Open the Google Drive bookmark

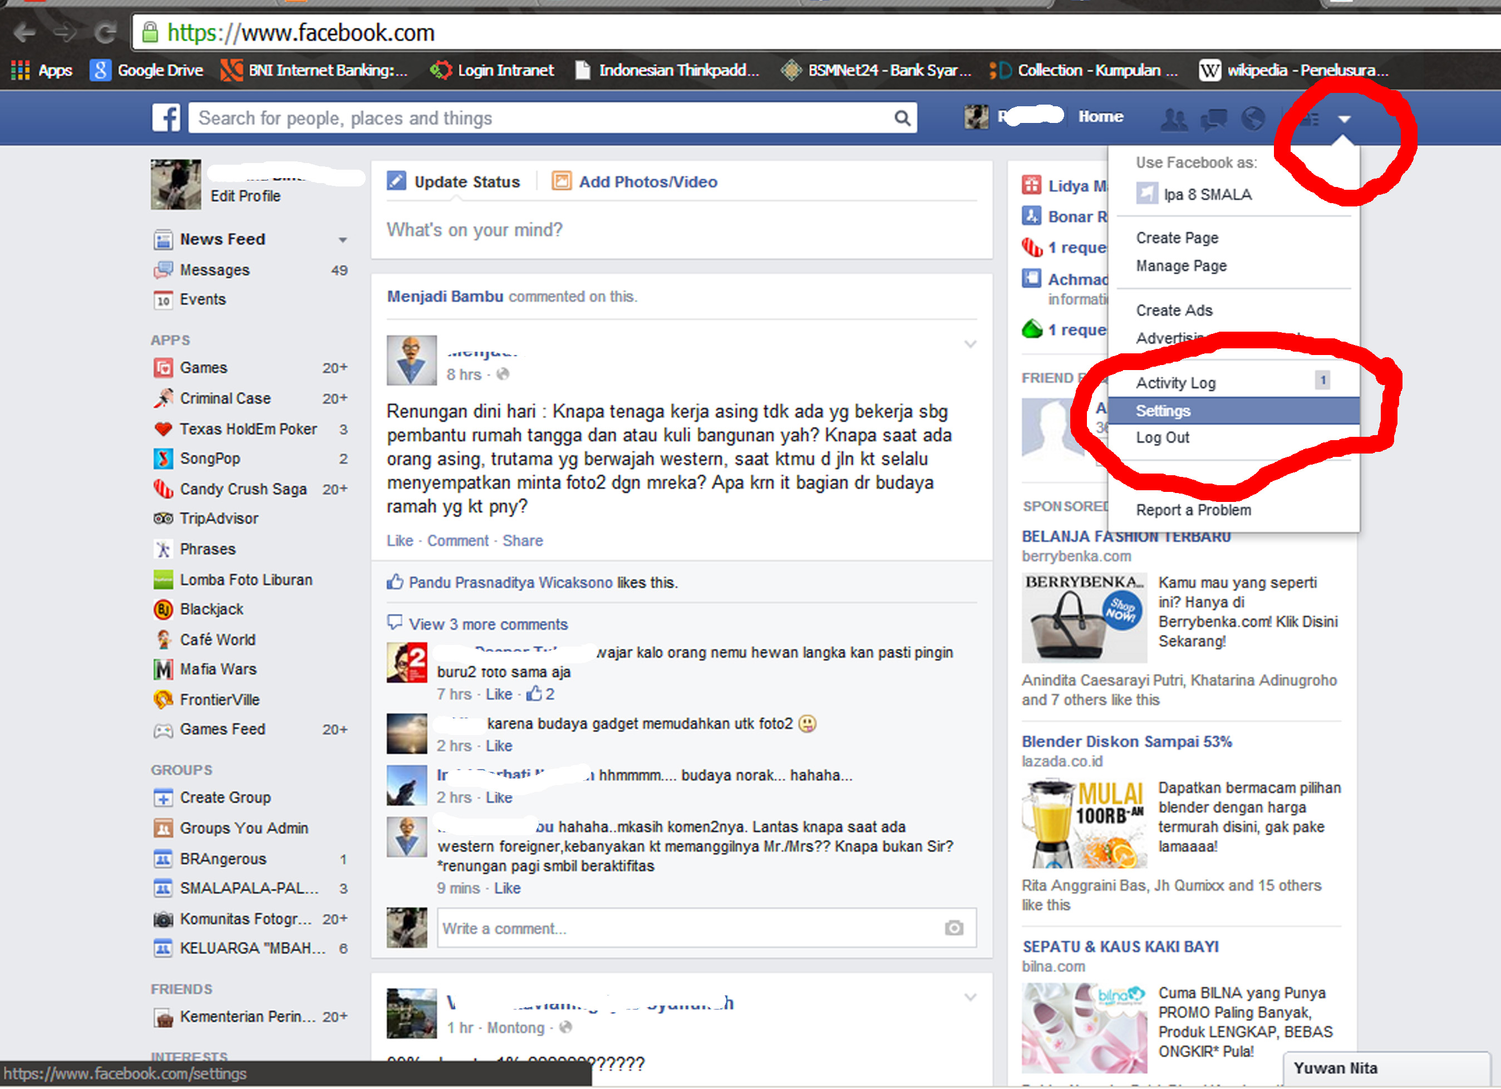[x=146, y=70]
